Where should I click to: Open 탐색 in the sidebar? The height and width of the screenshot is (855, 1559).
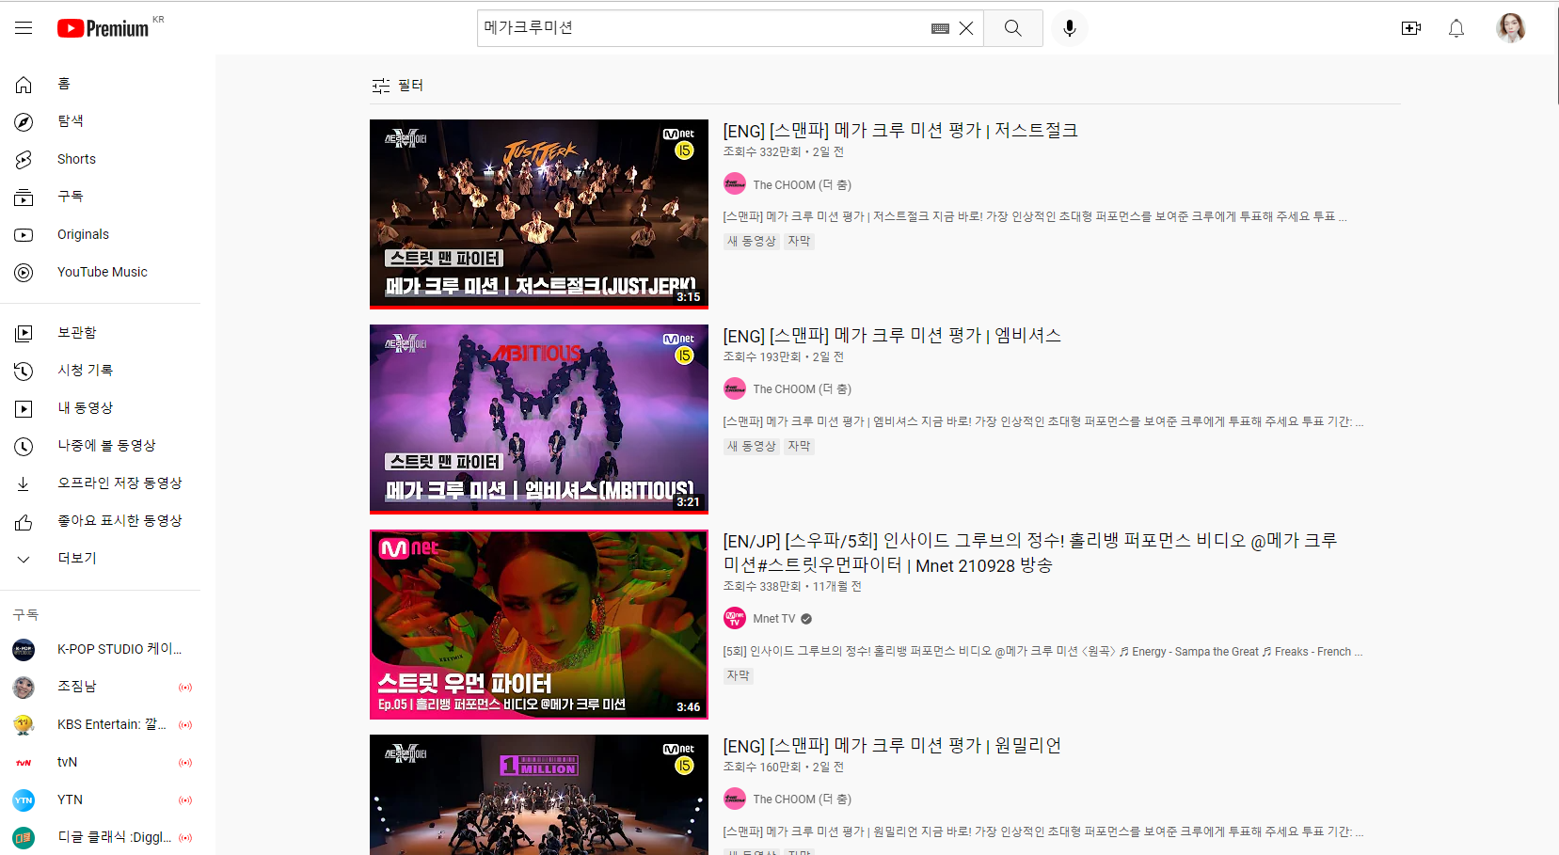(x=101, y=121)
